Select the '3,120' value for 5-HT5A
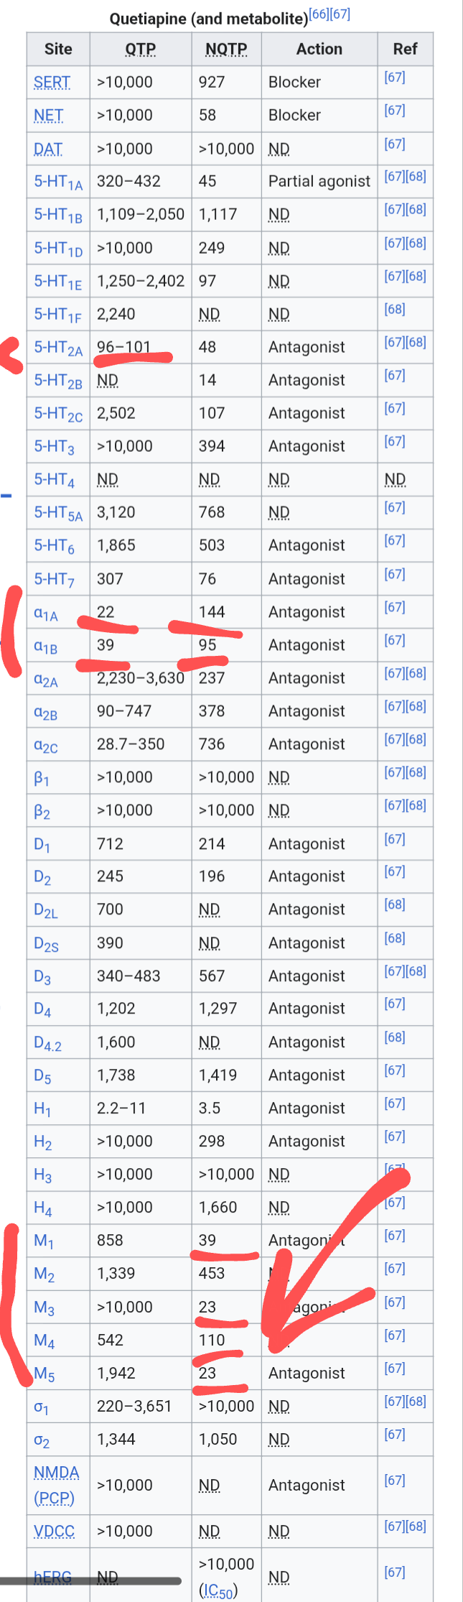Image resolution: width=463 pixels, height=1602 pixels. click(x=116, y=512)
